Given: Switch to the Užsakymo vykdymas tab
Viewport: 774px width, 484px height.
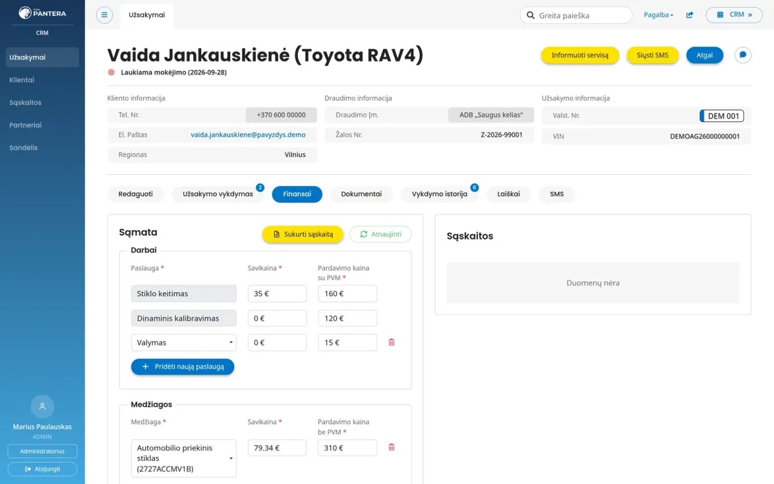Looking at the screenshot, I should [218, 194].
